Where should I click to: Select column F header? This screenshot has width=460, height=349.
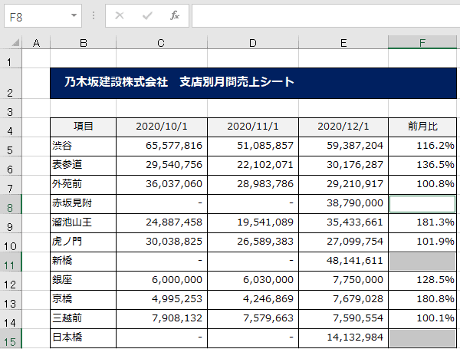[x=422, y=42]
